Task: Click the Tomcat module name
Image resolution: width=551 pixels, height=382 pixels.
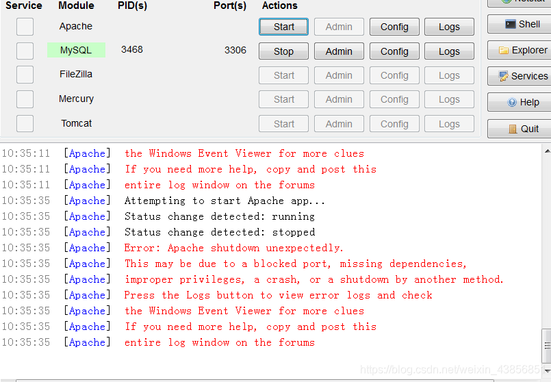Action: pyautogui.click(x=76, y=123)
